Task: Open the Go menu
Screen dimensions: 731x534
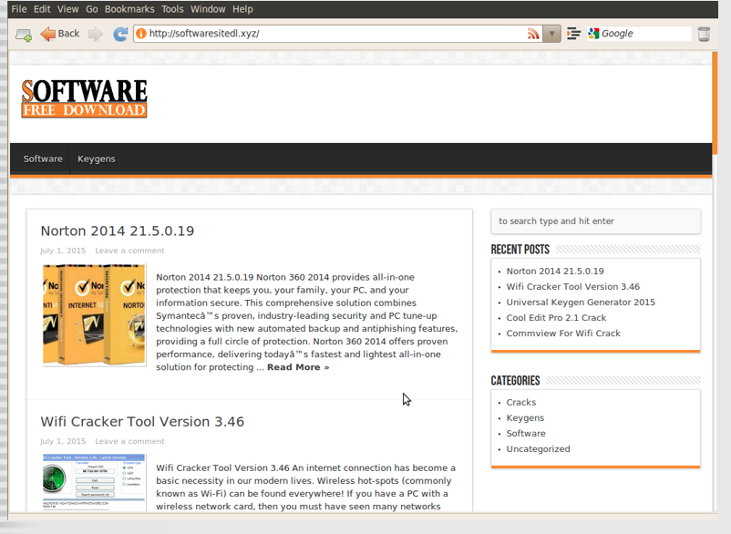Action: pyautogui.click(x=92, y=9)
